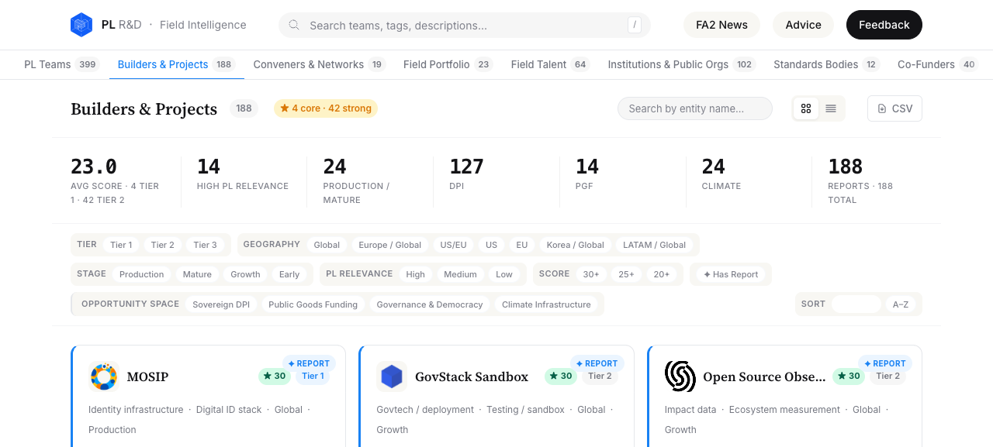Toggle the Medium relevance filter

point(460,274)
